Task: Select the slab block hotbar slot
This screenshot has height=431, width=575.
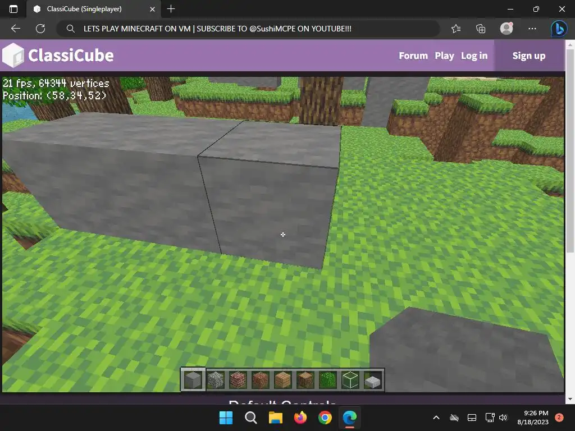Action: coord(373,381)
